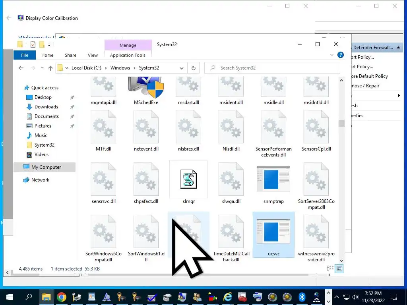Open Downloads in the navigation pane
407x305 pixels.
click(x=46, y=107)
